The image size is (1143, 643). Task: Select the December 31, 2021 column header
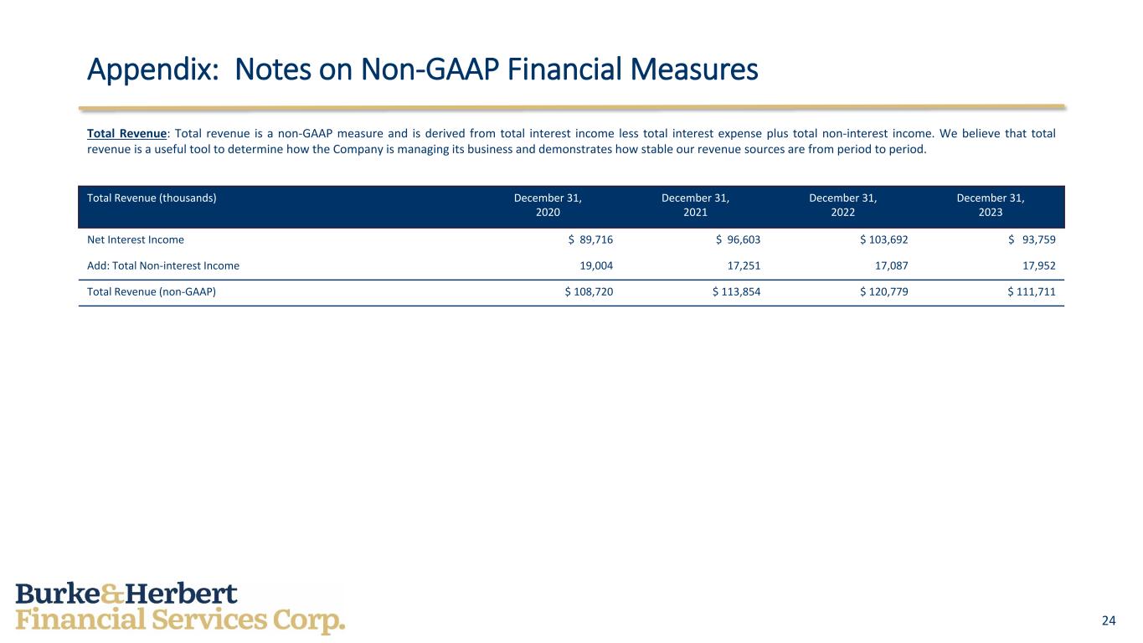[x=695, y=205]
